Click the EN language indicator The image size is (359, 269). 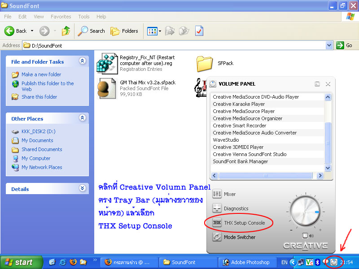285,262
